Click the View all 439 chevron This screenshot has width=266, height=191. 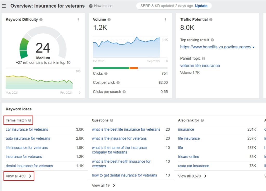30,176
